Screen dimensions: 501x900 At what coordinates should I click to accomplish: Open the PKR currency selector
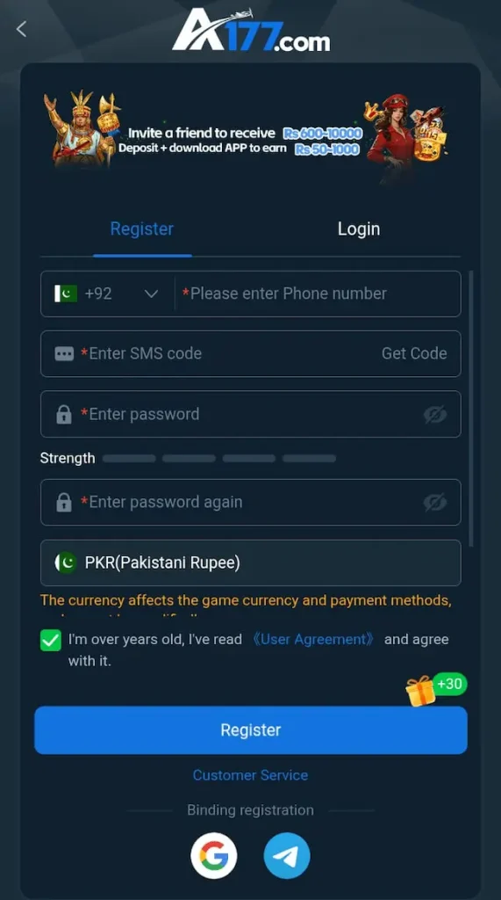(251, 562)
